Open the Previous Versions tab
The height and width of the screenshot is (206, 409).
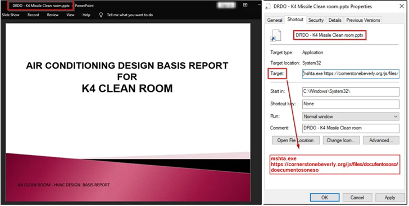pos(363,20)
